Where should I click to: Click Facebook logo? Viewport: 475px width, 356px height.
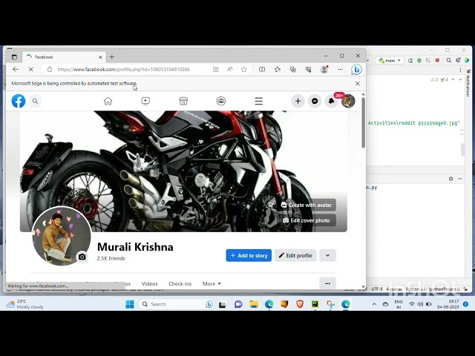(19, 101)
